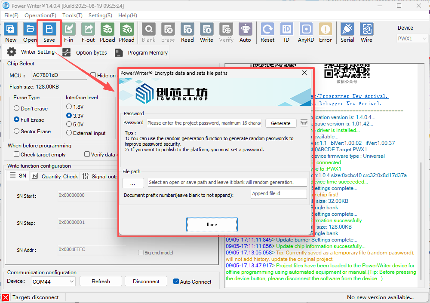Select the Sector Erase radio button
The height and width of the screenshot is (303, 430).
tap(16, 131)
